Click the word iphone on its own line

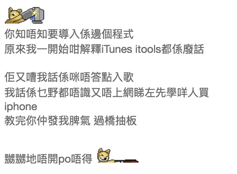pyautogui.click(x=21, y=107)
